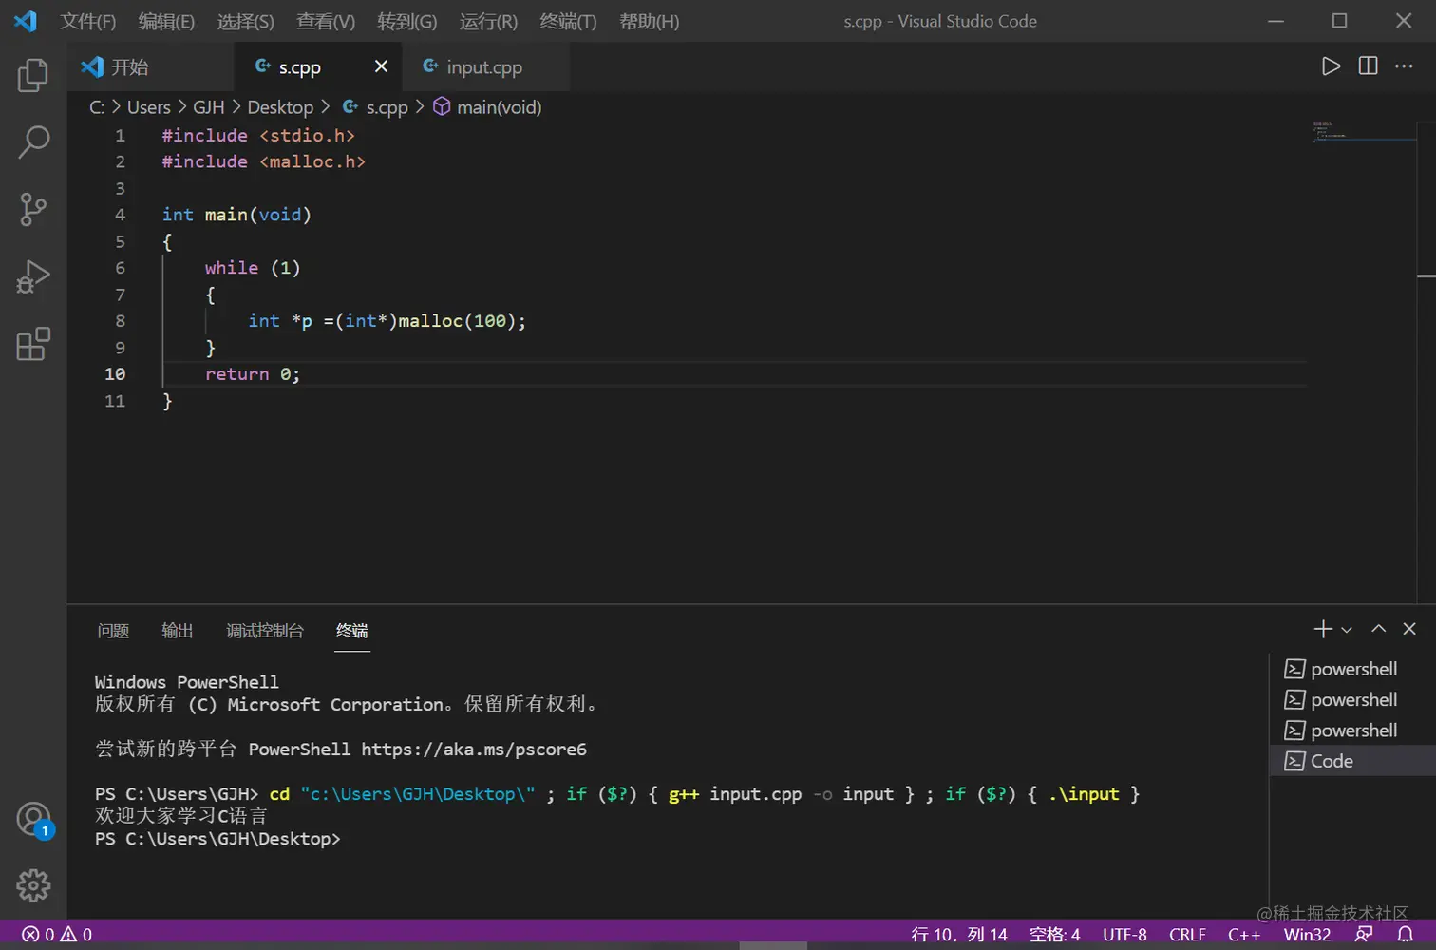Click the C: breadcrumb segment
Viewport: 1436px width, 950px height.
pyautogui.click(x=97, y=107)
